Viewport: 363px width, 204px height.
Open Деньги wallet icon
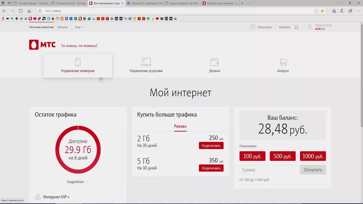[214, 62]
